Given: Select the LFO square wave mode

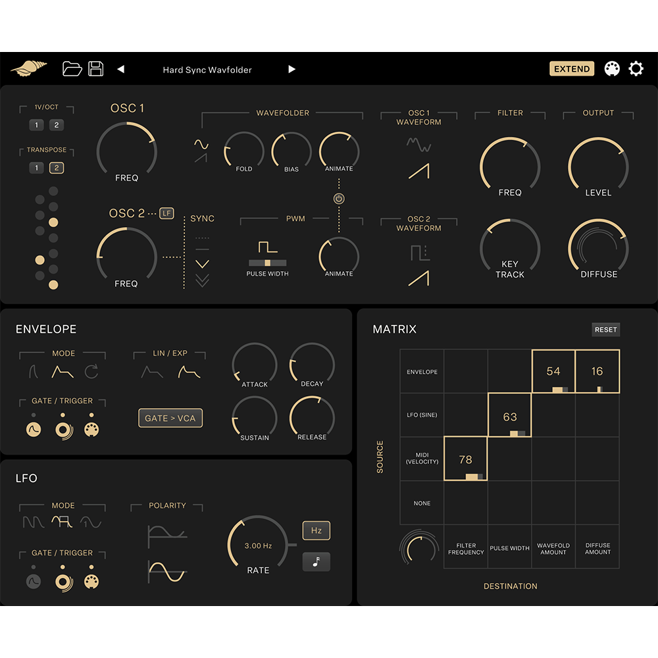Looking at the screenshot, I should tap(63, 519).
